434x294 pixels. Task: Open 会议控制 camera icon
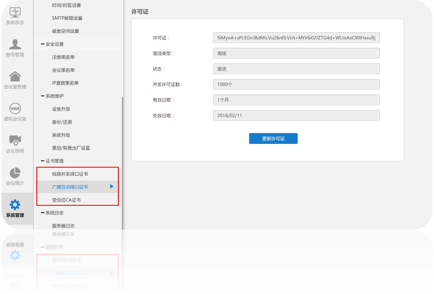tap(15, 141)
